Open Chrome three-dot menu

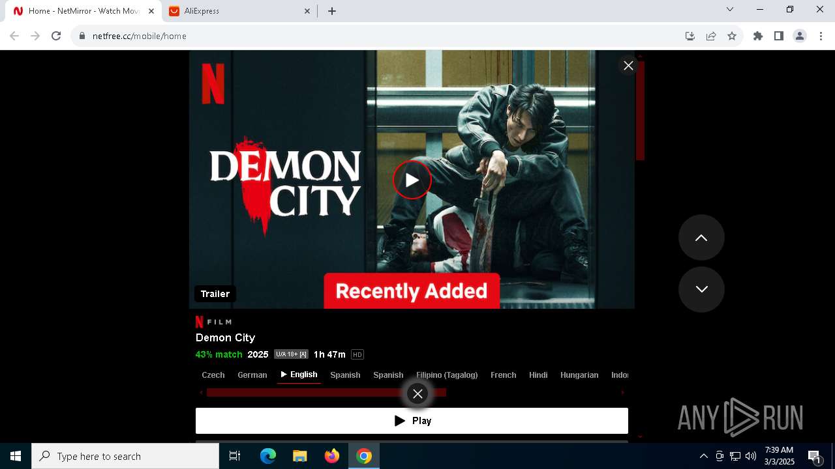pos(821,36)
